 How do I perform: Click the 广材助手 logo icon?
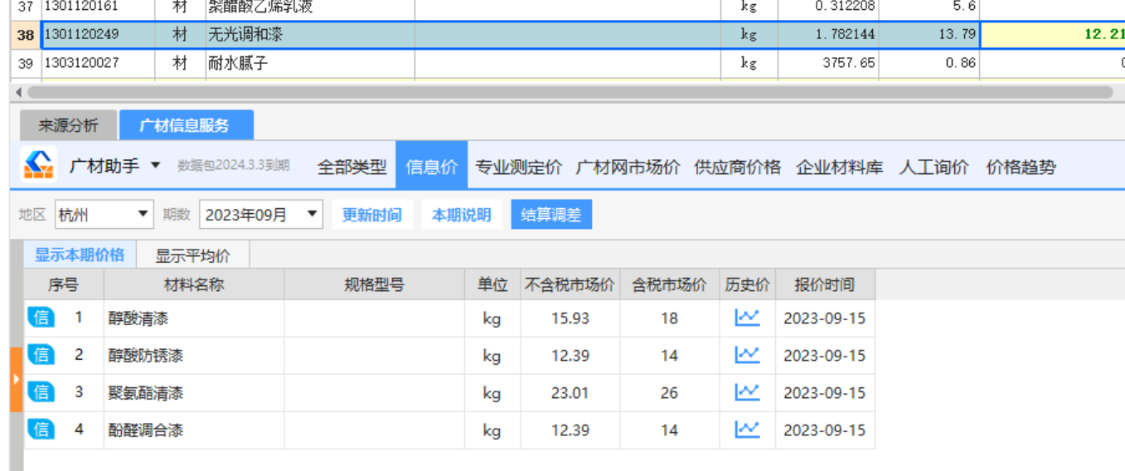(38, 165)
